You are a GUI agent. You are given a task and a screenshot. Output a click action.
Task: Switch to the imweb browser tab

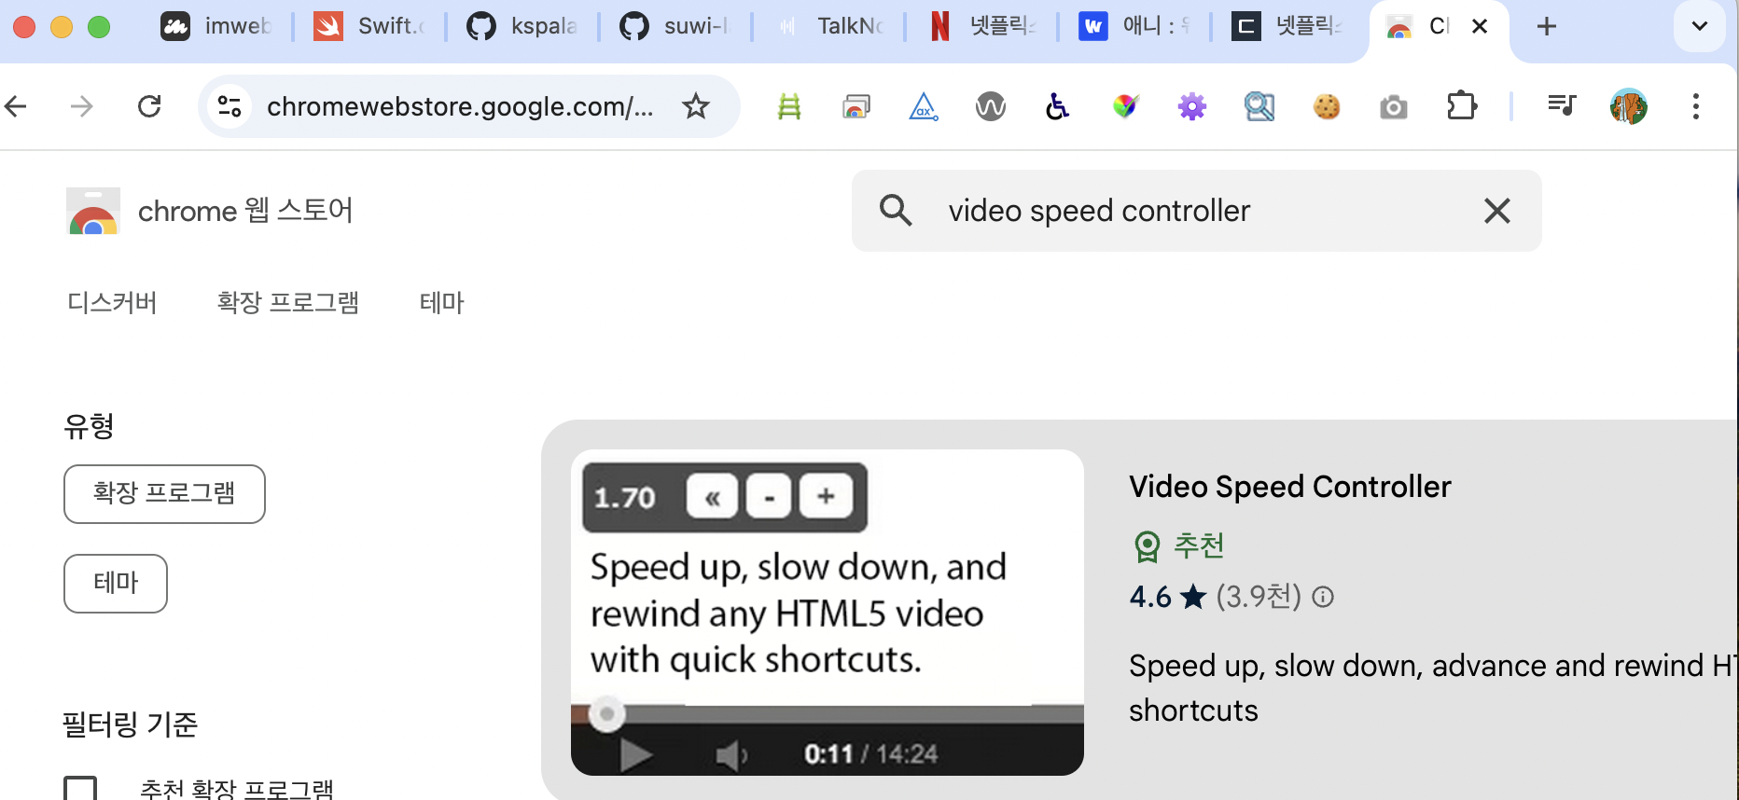pyautogui.click(x=216, y=26)
